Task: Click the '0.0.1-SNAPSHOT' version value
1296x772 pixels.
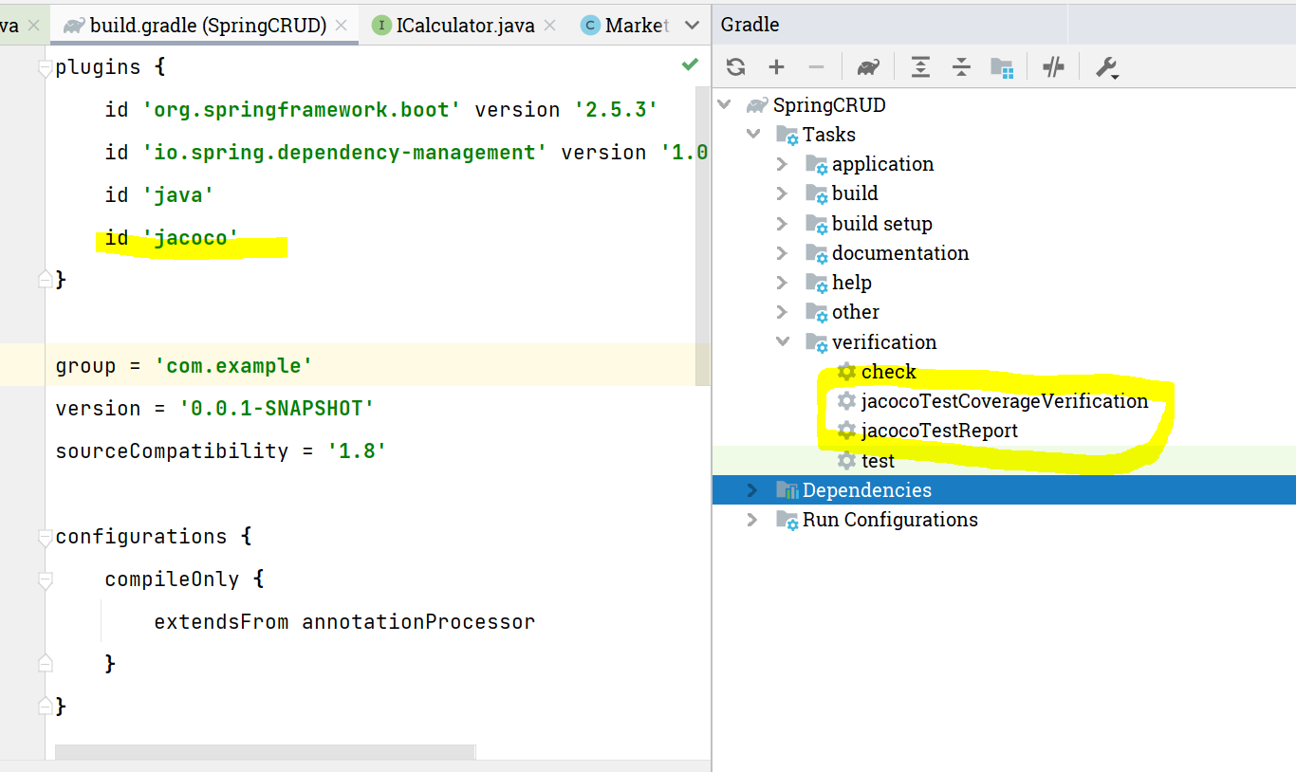Action: pos(277,409)
